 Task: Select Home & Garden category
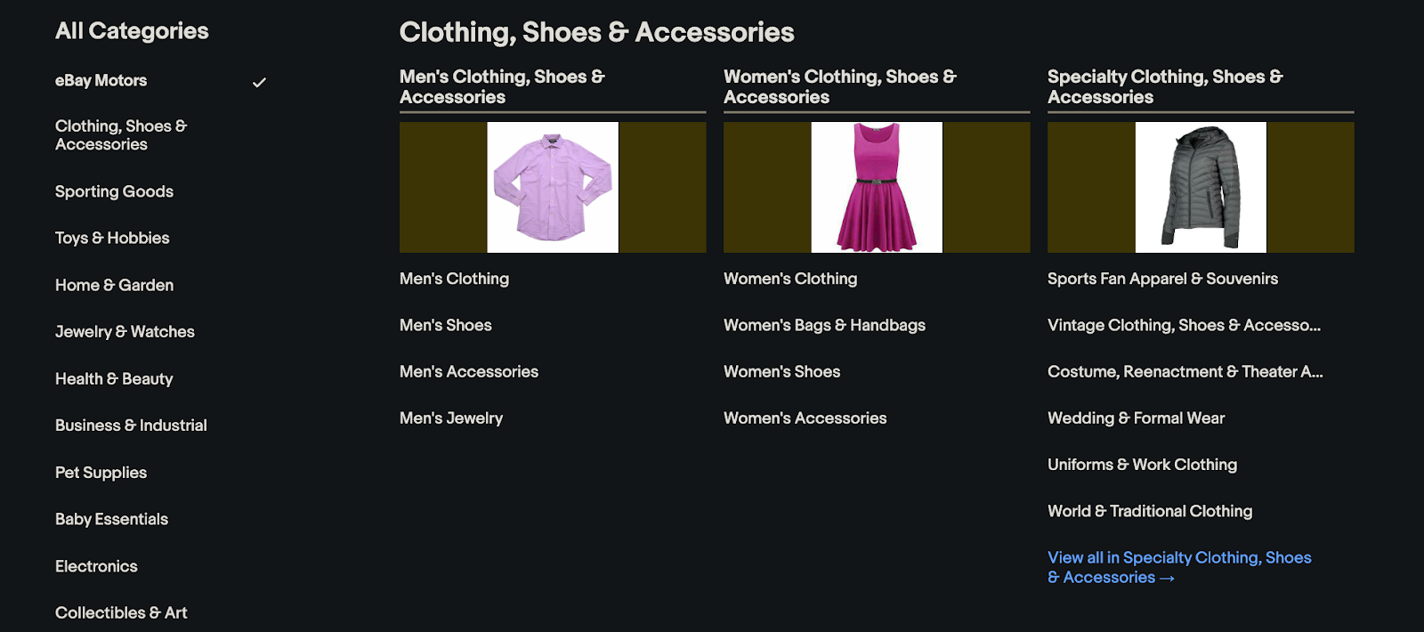[114, 285]
